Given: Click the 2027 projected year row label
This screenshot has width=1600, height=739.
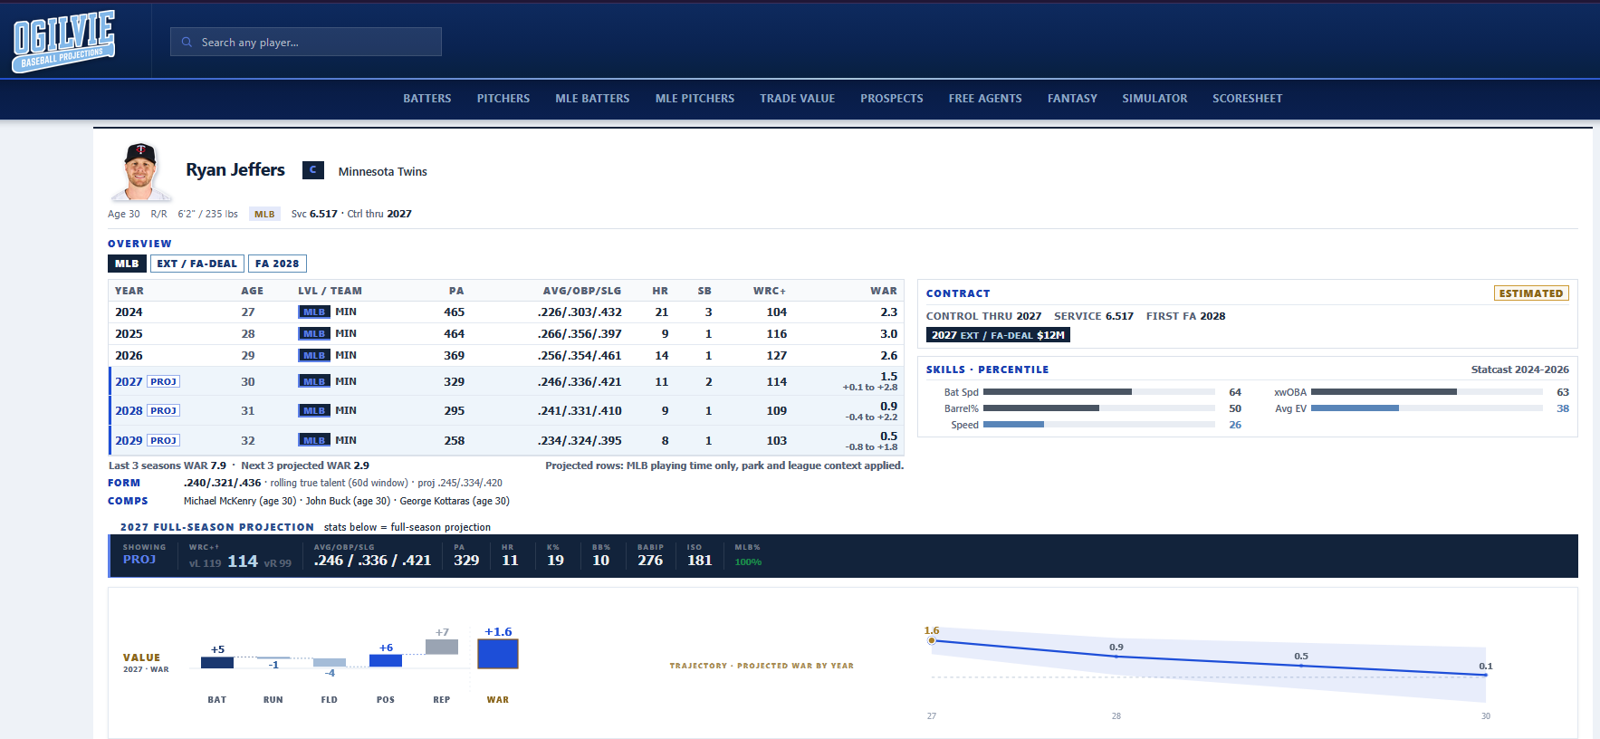Looking at the screenshot, I should pos(129,381).
